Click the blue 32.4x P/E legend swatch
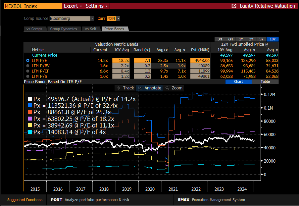 pos(30,105)
